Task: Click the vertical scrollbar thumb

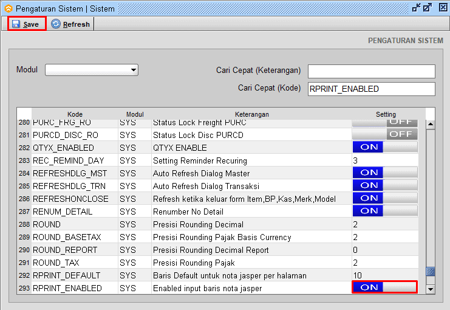Action: coord(431,272)
